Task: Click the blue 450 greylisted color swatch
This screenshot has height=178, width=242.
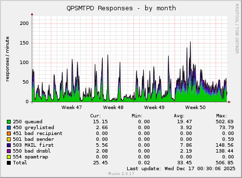Action: pos(9,128)
